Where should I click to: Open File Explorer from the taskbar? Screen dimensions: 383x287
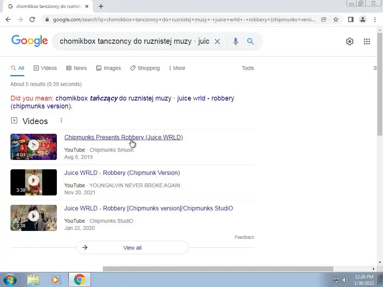pos(33,280)
